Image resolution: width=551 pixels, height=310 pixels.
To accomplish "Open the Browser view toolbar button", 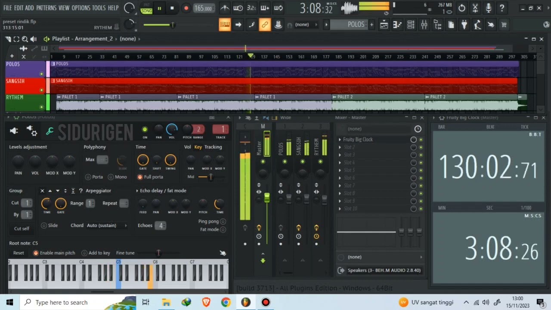I will tap(437, 25).
